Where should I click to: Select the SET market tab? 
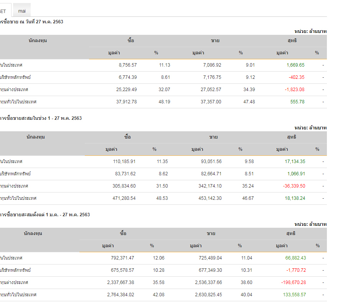(3, 11)
